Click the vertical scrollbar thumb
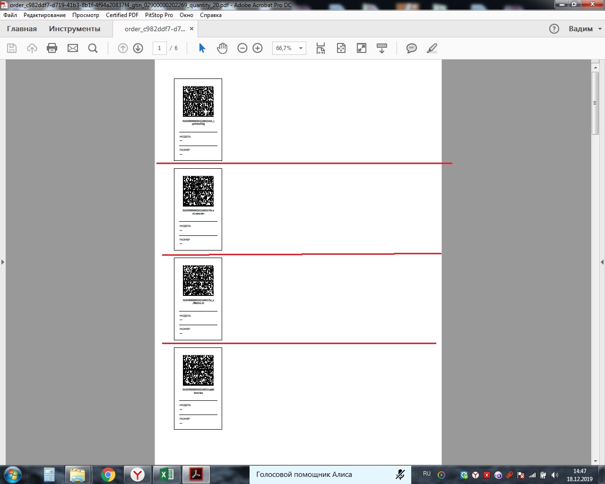 tap(596, 104)
